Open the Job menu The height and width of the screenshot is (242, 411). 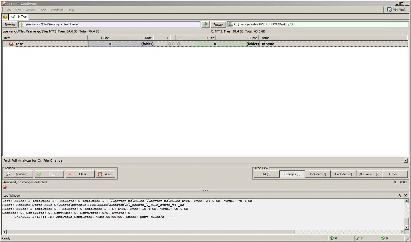point(8,10)
